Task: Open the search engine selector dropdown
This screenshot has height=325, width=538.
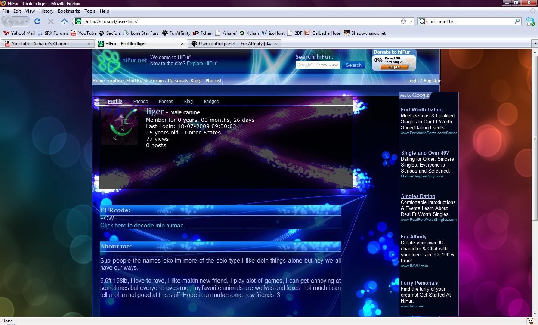Action: coord(423,21)
